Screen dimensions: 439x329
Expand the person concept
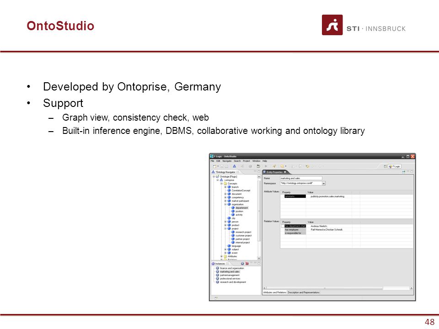pyautogui.click(x=225, y=222)
